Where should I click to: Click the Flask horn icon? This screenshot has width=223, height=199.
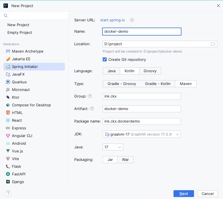(8, 166)
